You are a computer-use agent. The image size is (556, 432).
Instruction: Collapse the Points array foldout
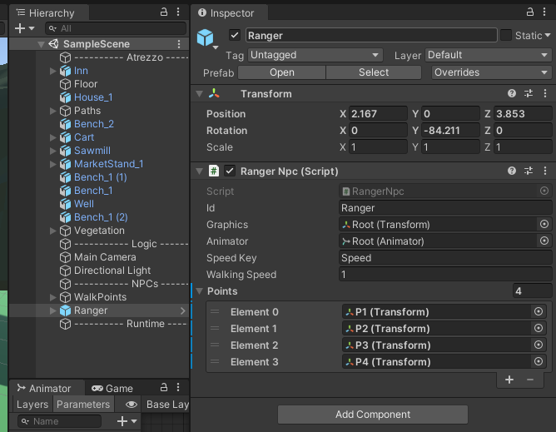point(199,291)
